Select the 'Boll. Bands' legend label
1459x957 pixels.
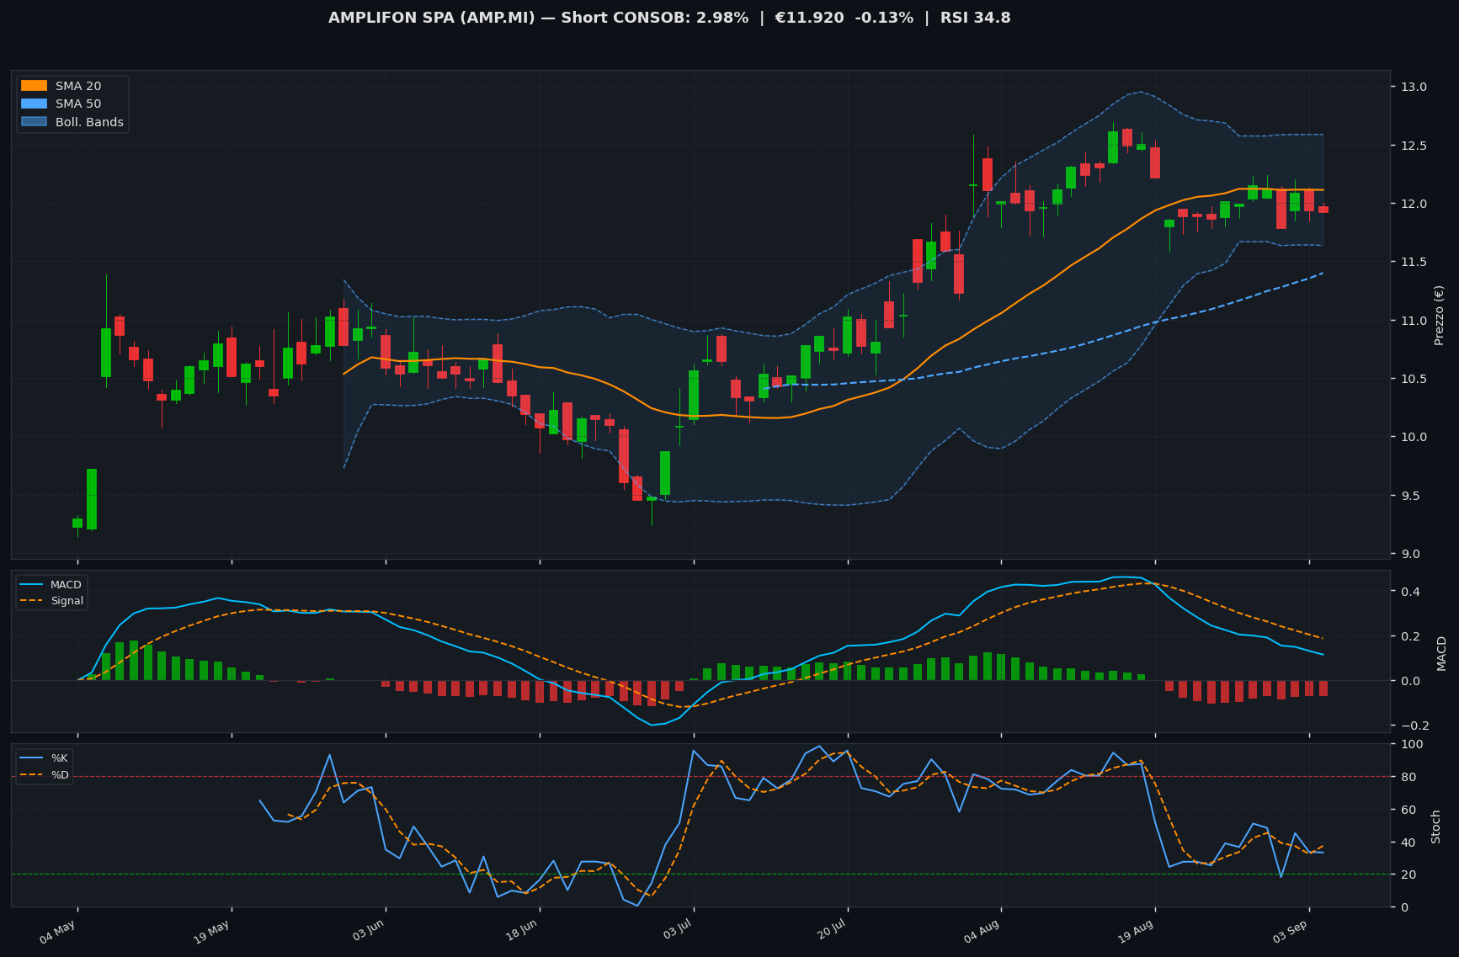pos(89,122)
